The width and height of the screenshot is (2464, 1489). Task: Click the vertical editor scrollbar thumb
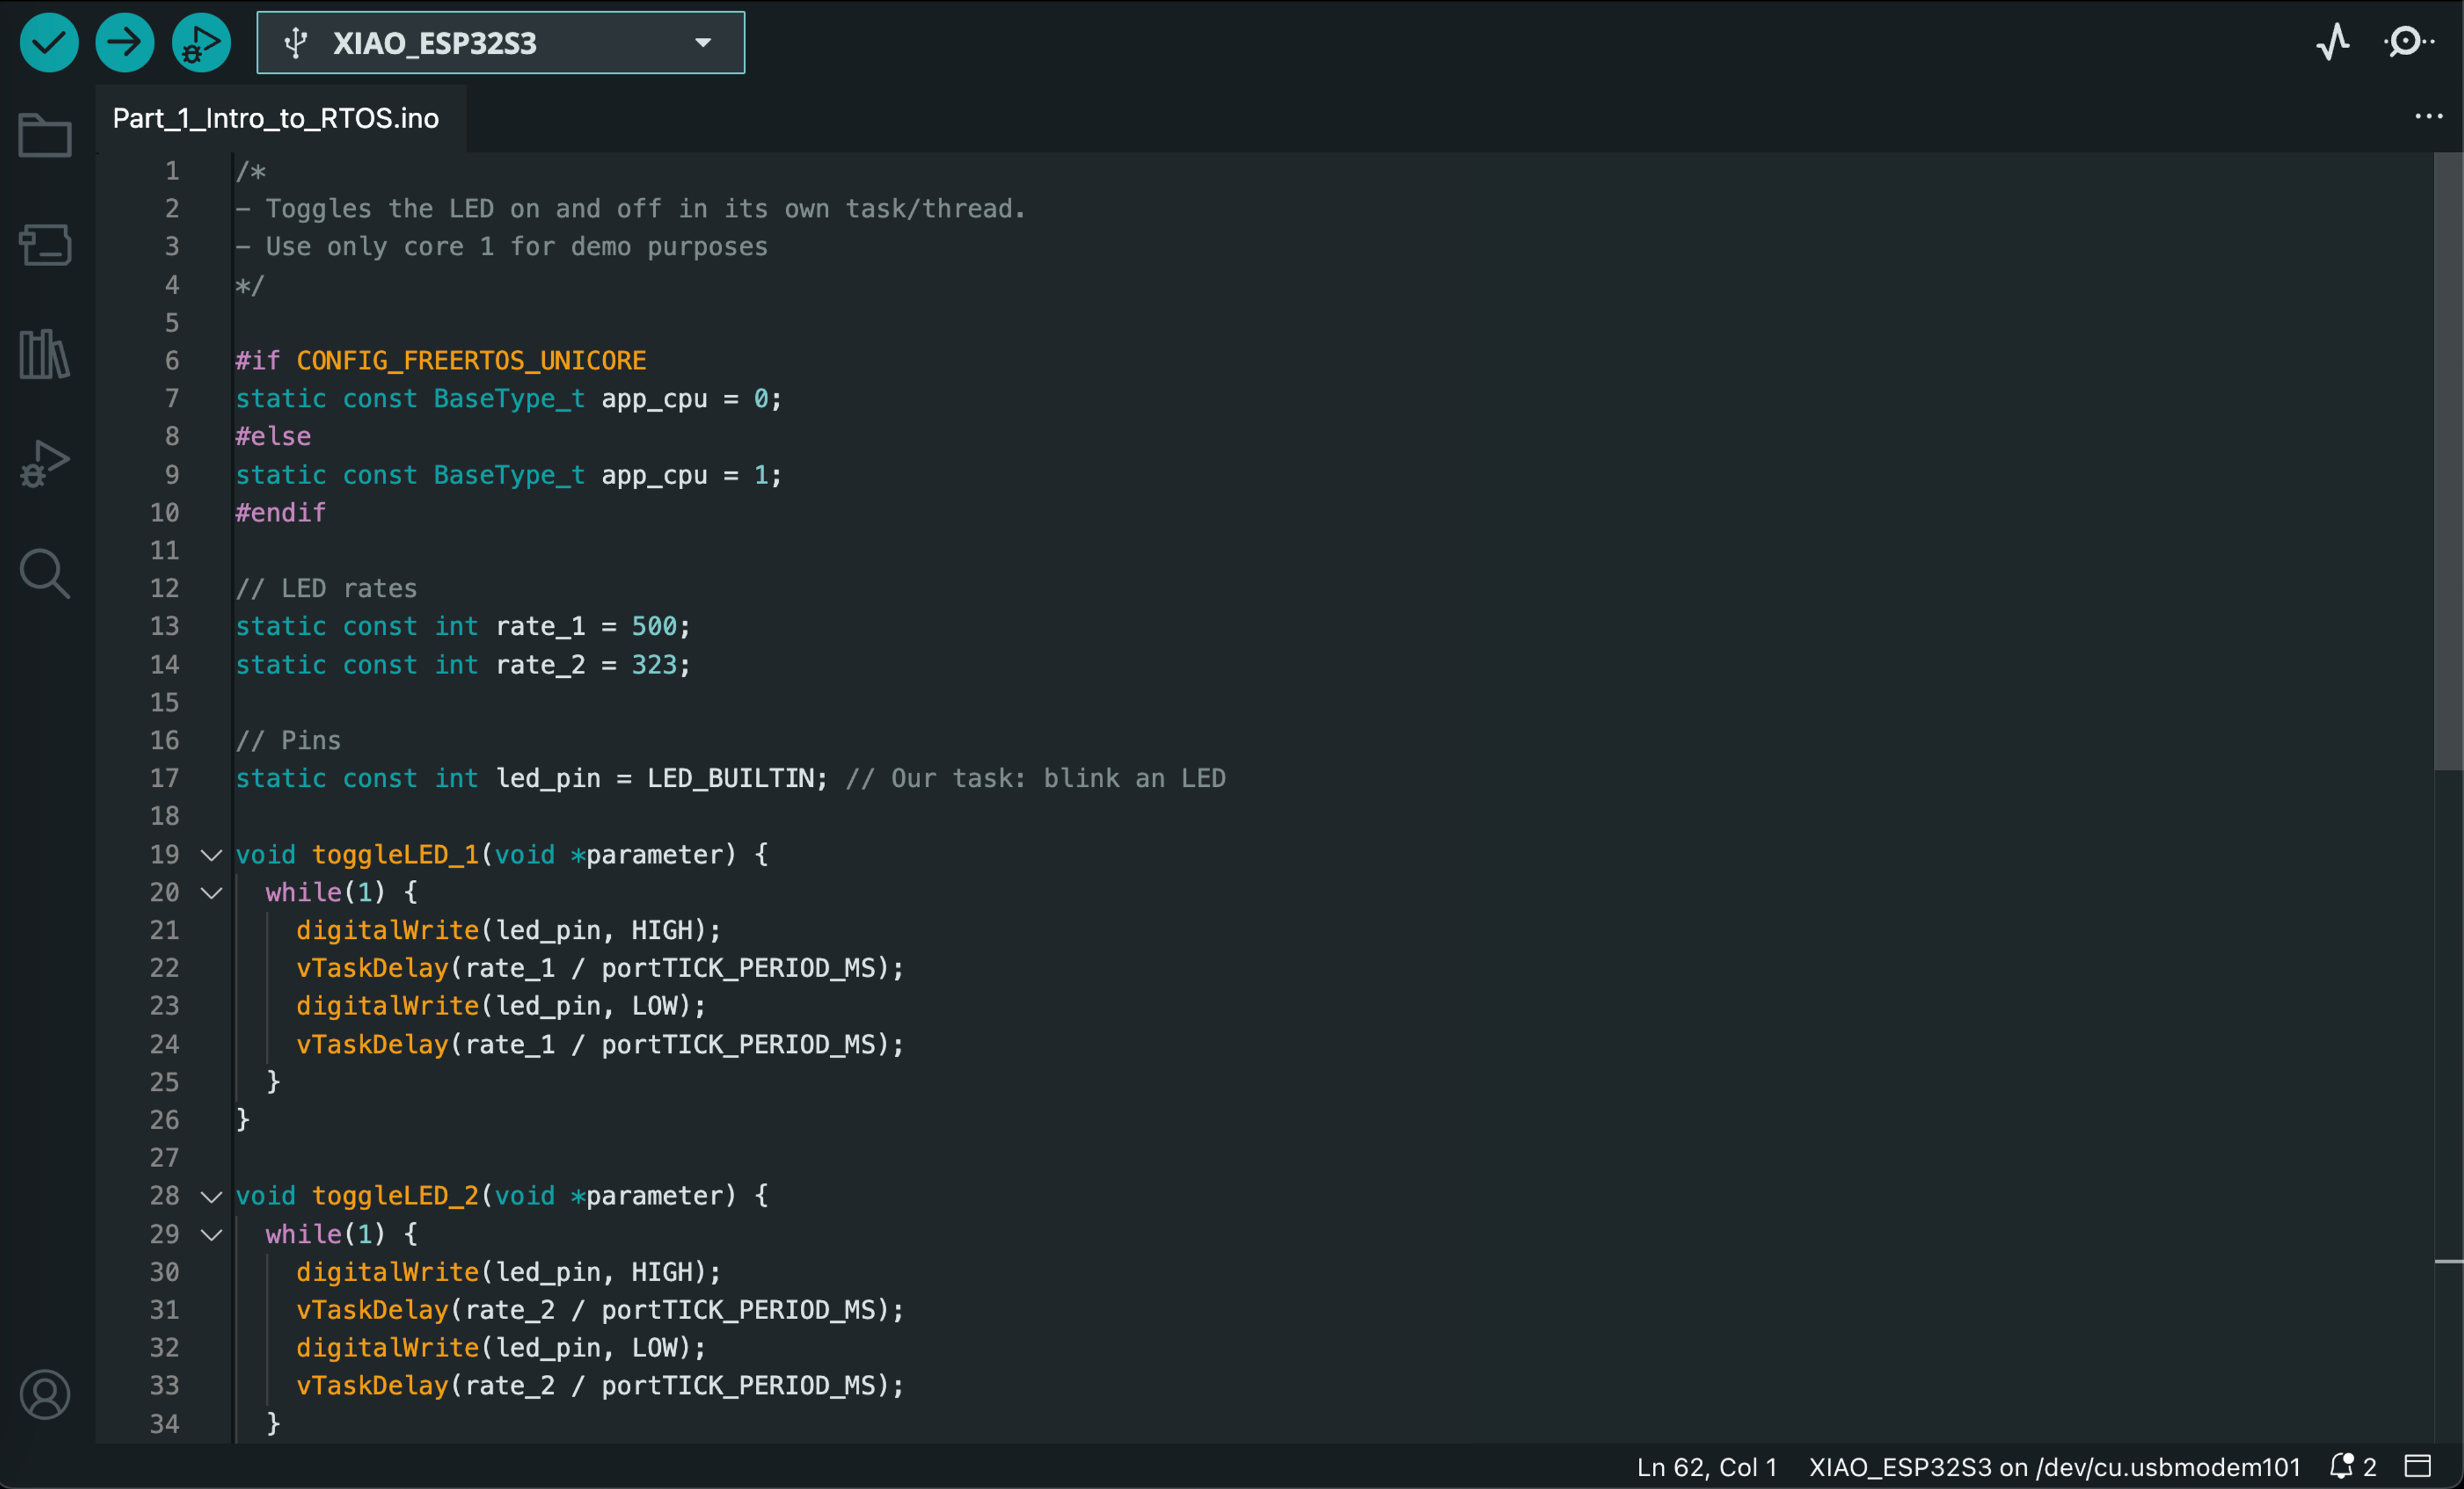tap(2447, 460)
